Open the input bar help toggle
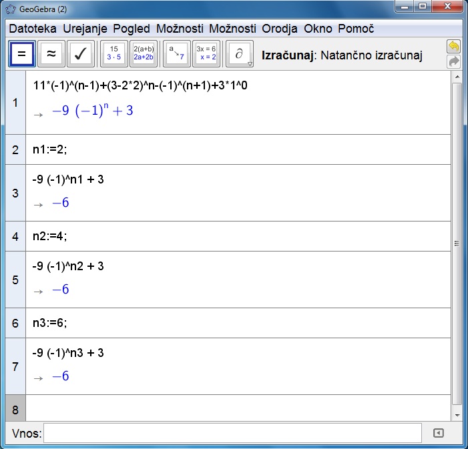 (438, 433)
